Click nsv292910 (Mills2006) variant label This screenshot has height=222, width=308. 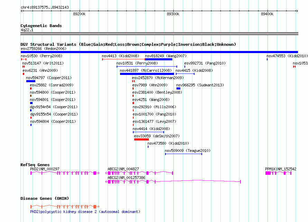point(154,107)
